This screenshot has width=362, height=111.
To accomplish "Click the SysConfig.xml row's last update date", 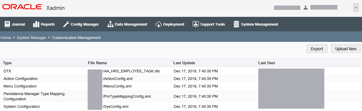I will [196, 107].
